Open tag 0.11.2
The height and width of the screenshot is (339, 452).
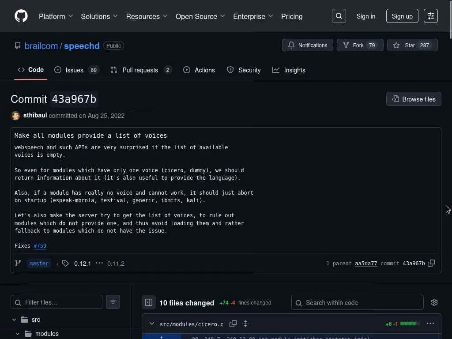(116, 264)
